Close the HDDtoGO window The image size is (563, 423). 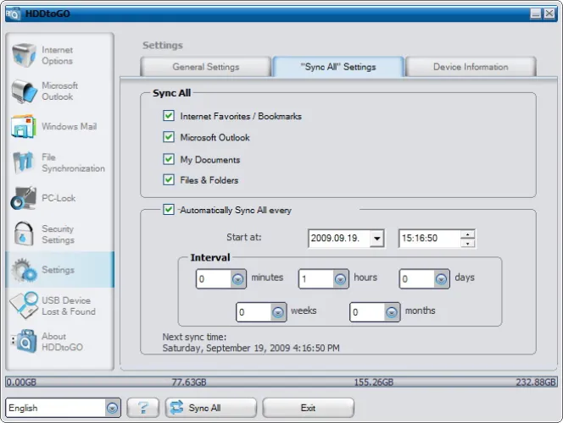click(x=549, y=14)
